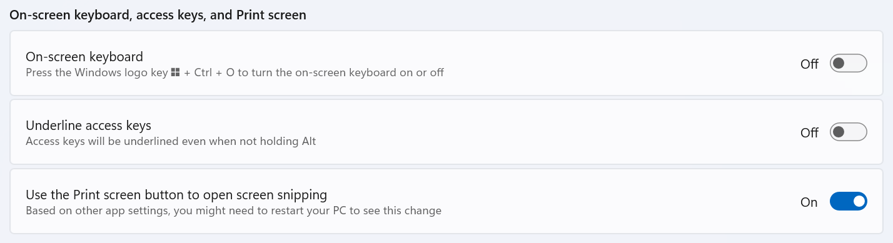Click the white knob of the blue switch
Viewport: 893px width, 243px height.
(858, 201)
